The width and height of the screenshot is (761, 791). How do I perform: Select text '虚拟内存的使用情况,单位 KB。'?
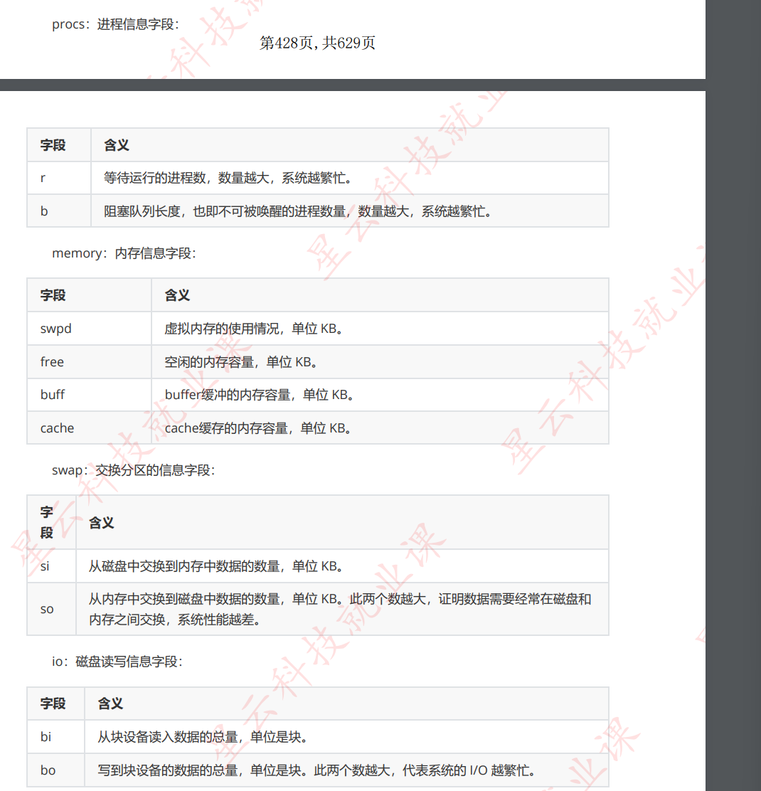(x=254, y=329)
